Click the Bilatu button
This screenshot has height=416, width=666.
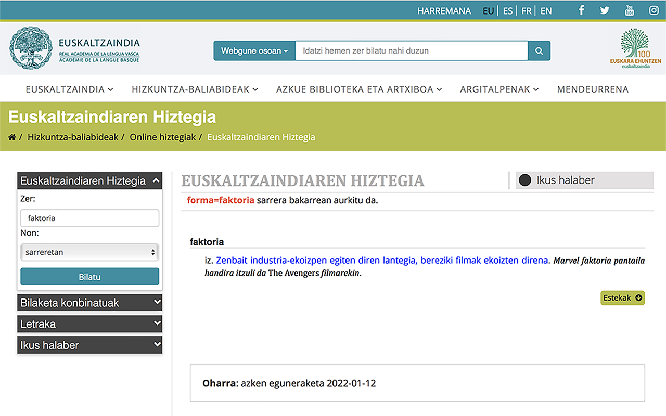[89, 277]
